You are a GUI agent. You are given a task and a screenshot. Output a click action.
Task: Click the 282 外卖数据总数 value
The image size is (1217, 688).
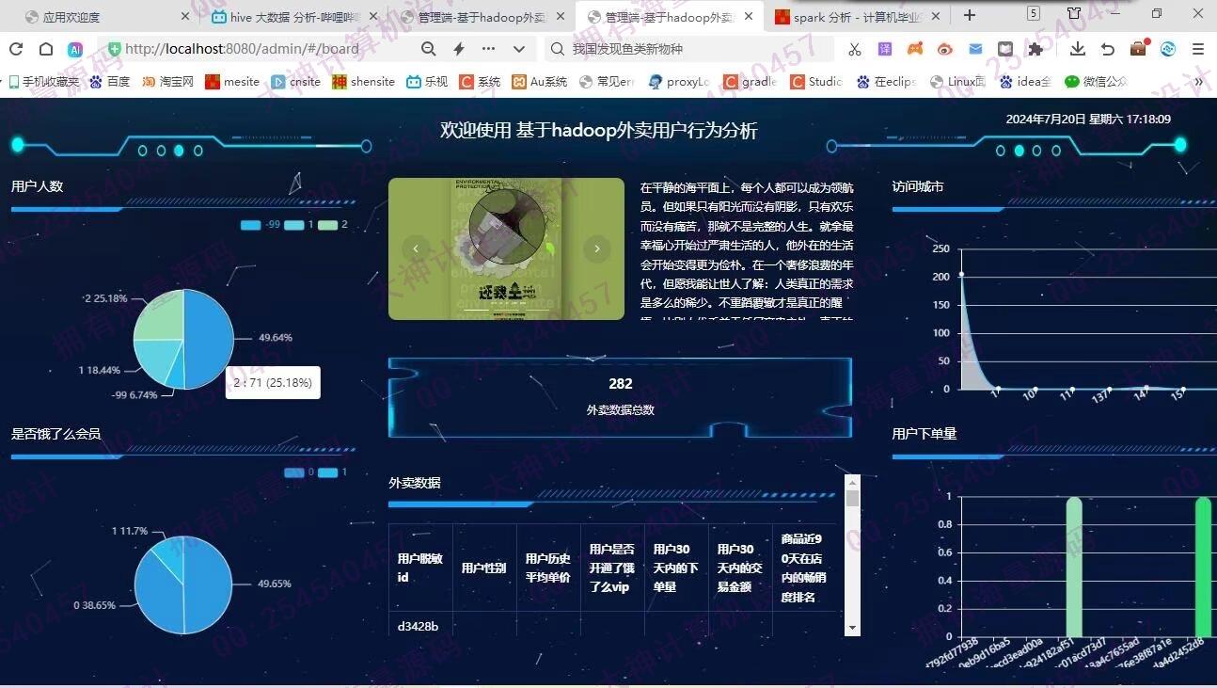tap(621, 384)
